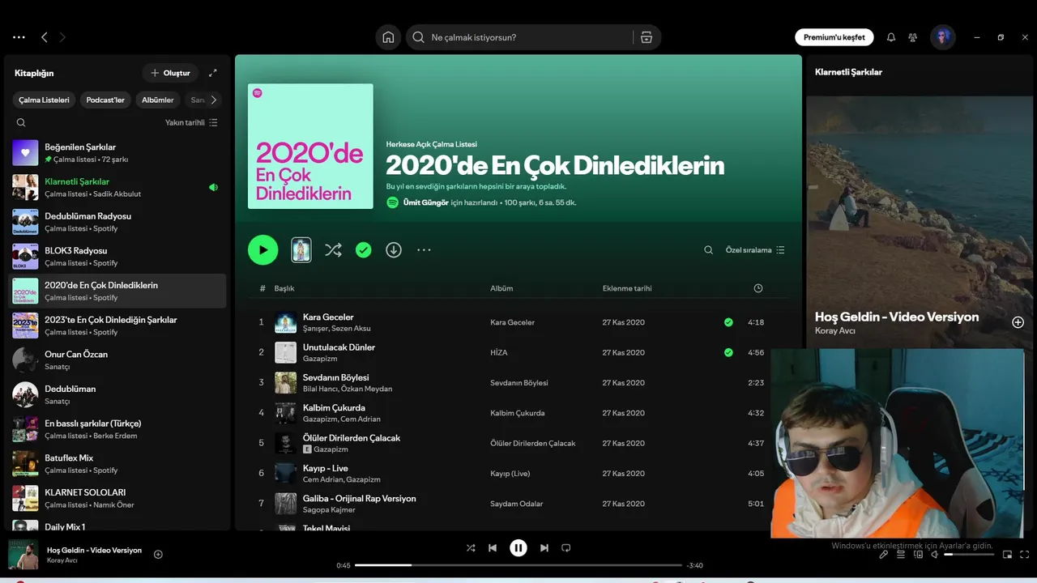Select the Çalma Listeleri filter chip
The width and height of the screenshot is (1037, 583).
(x=45, y=100)
